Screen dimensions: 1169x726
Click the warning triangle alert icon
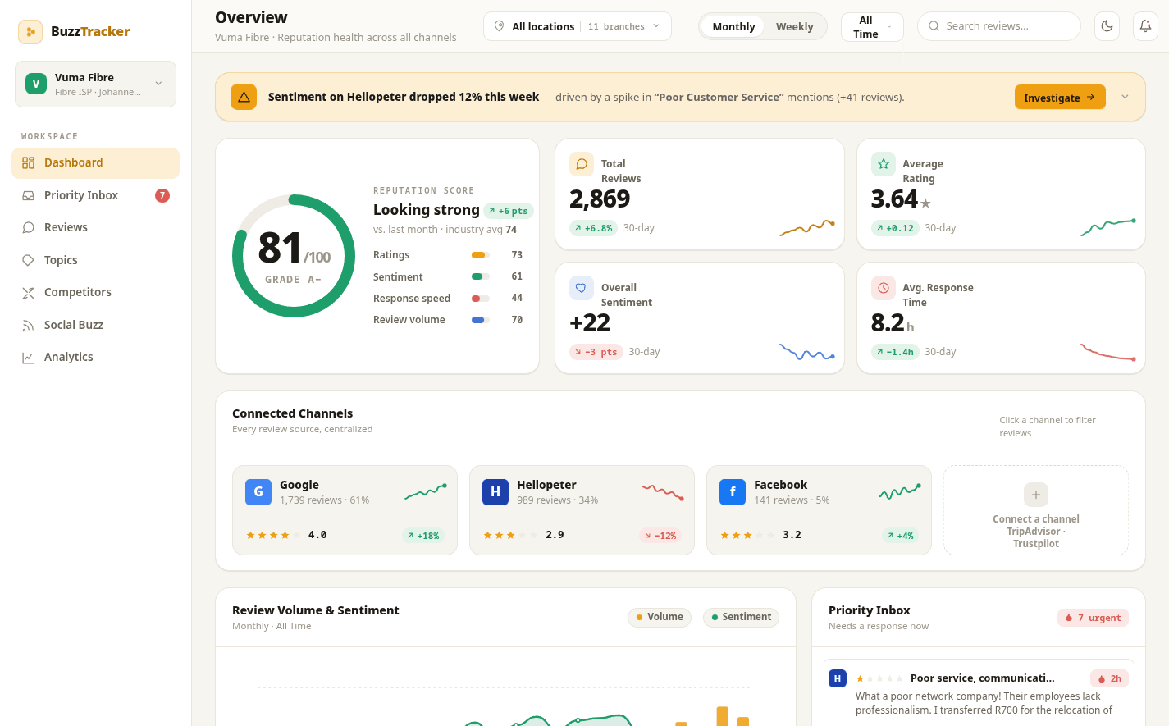pyautogui.click(x=244, y=97)
